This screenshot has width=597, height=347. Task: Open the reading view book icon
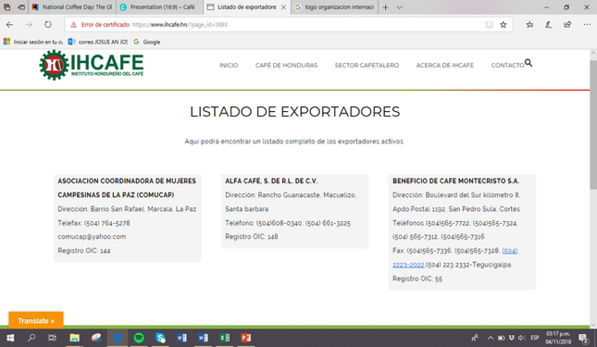[490, 25]
